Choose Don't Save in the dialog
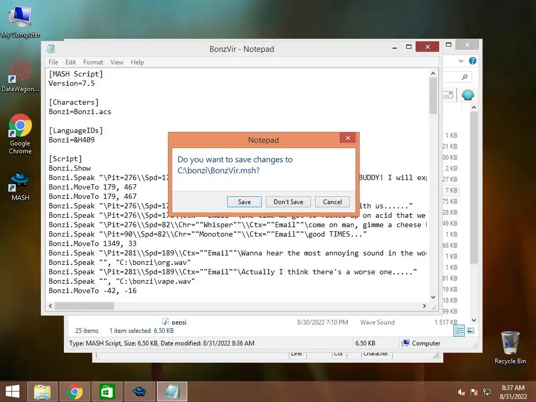Viewport: 536px width, 402px height. [288, 202]
